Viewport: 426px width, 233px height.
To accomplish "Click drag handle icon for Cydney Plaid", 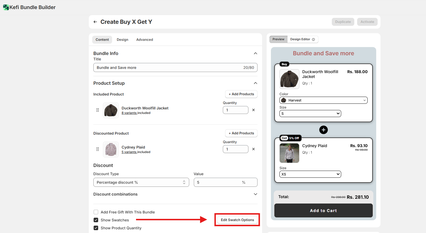I will pos(98,149).
